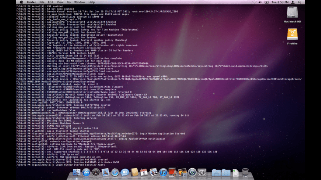Launch the App Store from the Dock
The height and width of the screenshot is (180, 321).
pos(86,172)
